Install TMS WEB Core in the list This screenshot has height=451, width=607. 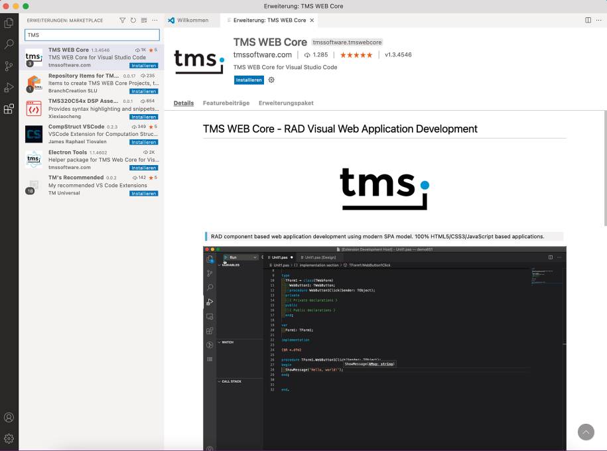pyautogui.click(x=143, y=66)
